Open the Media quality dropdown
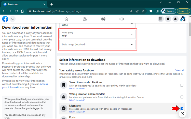Viewport: 191px width, 119px height. pos(98,34)
